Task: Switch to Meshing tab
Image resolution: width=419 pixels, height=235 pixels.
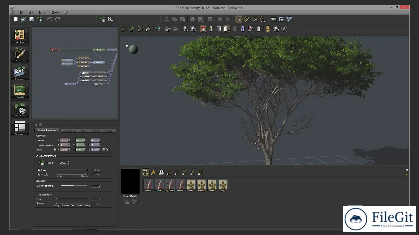Action: [95, 131]
